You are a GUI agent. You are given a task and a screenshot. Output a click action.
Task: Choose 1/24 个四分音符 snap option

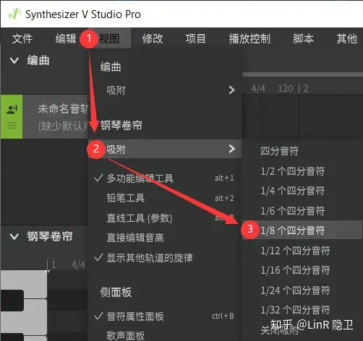[302, 290]
